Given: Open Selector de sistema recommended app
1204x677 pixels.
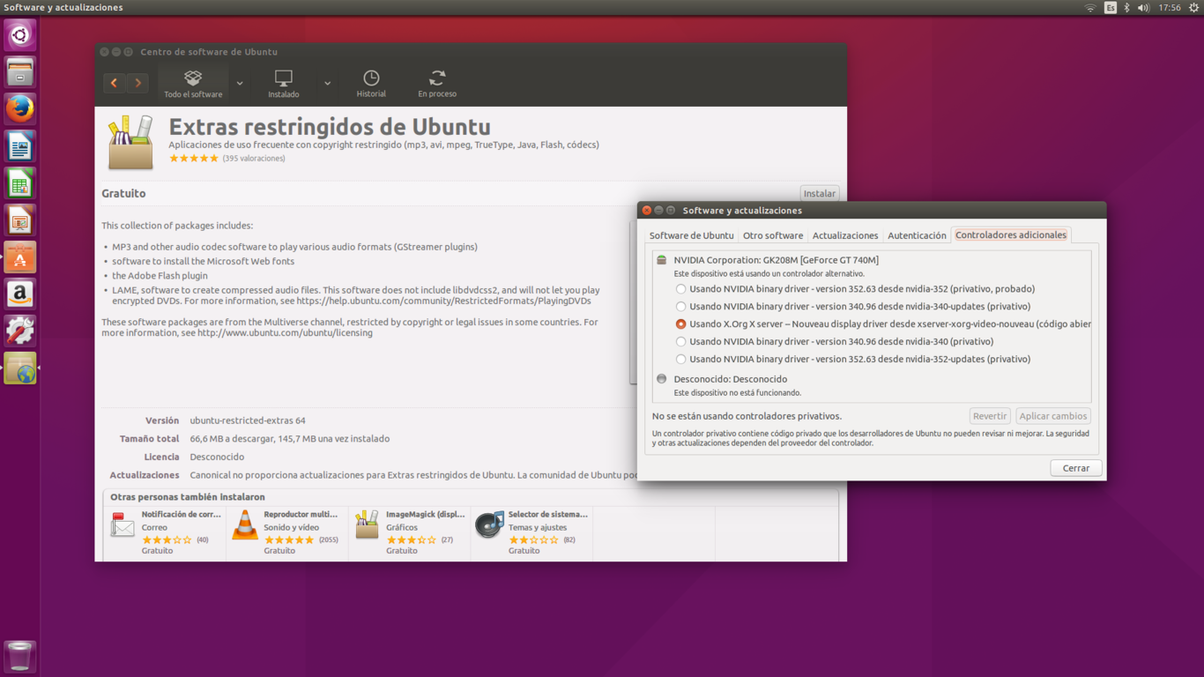Looking at the screenshot, I should (532, 532).
